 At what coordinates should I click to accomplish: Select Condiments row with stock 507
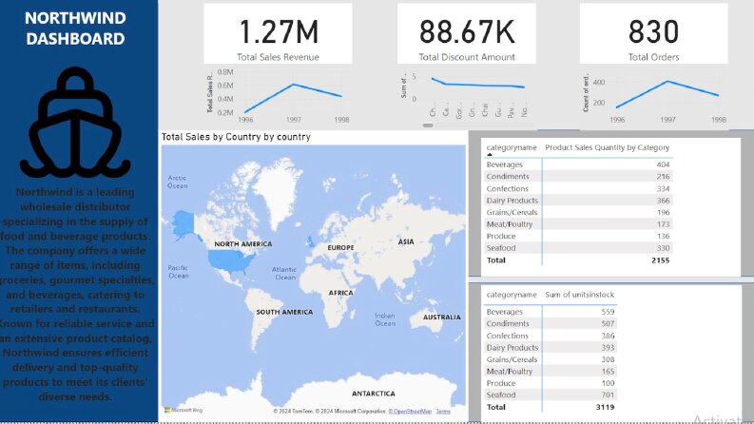pyautogui.click(x=551, y=323)
